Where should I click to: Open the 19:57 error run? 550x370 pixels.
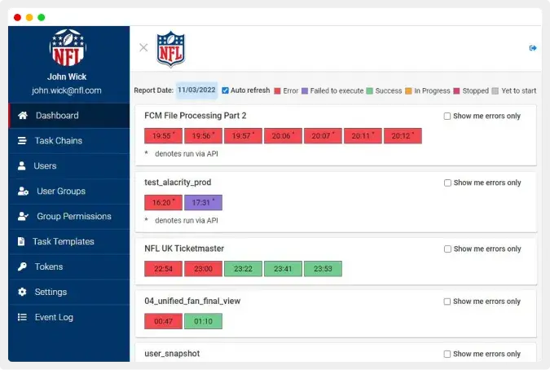[243, 136]
